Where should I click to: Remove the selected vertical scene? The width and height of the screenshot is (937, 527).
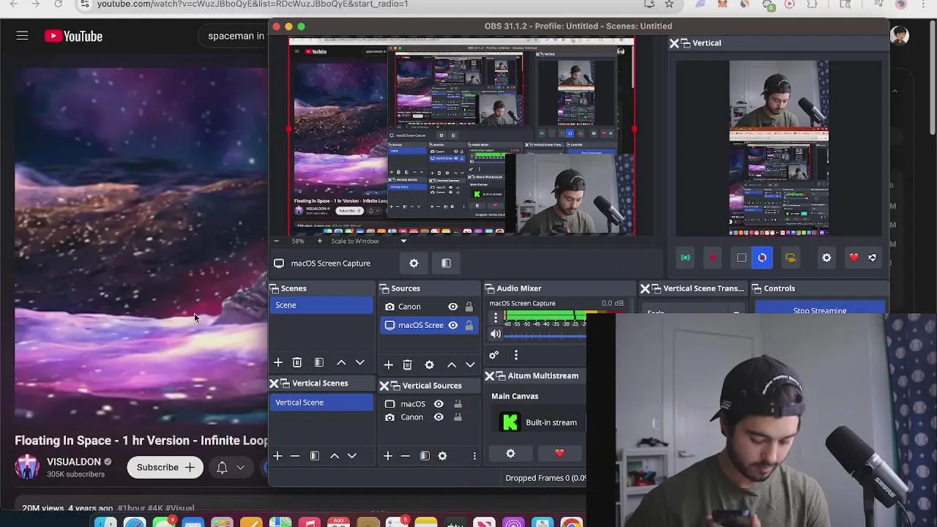pos(295,456)
